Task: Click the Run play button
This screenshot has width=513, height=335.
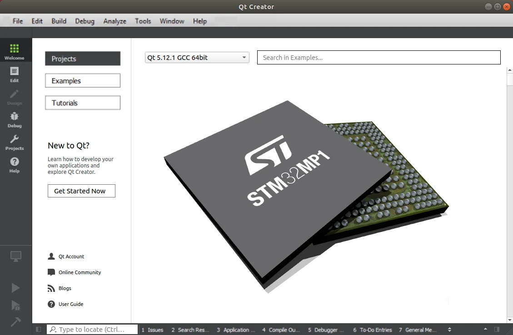Action: click(15, 288)
